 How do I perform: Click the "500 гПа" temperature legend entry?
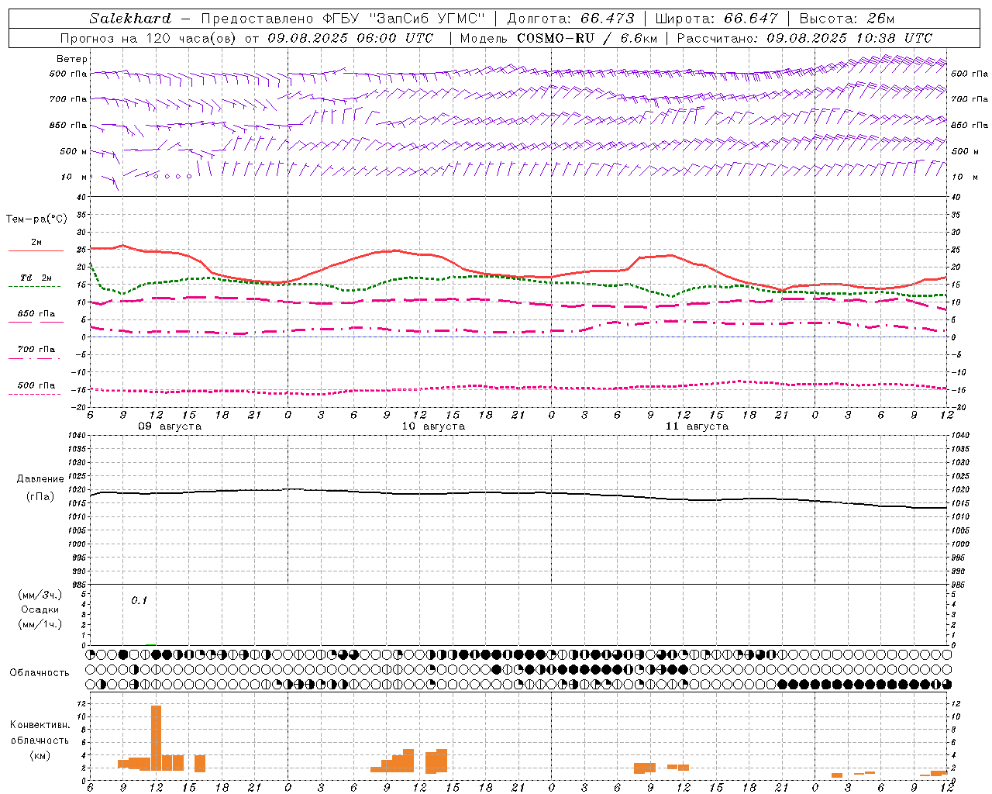(36, 385)
